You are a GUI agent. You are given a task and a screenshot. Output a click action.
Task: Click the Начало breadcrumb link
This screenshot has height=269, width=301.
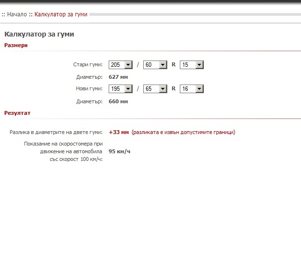(x=17, y=14)
